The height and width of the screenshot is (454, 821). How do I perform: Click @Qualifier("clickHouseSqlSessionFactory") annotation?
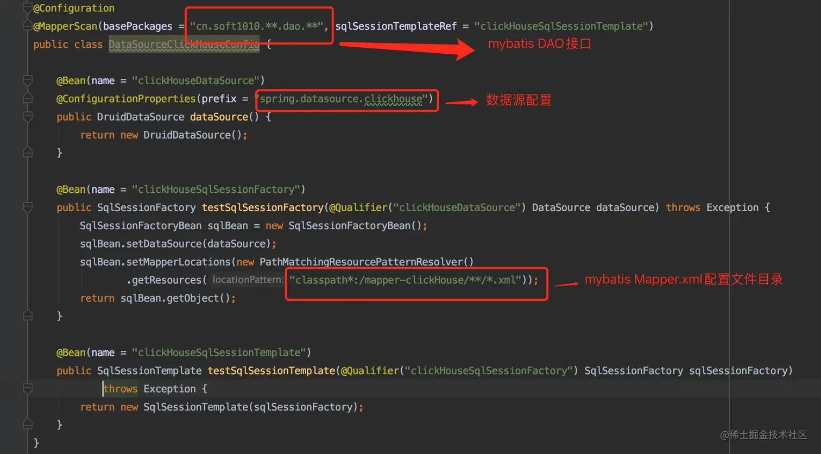pyautogui.click(x=459, y=370)
